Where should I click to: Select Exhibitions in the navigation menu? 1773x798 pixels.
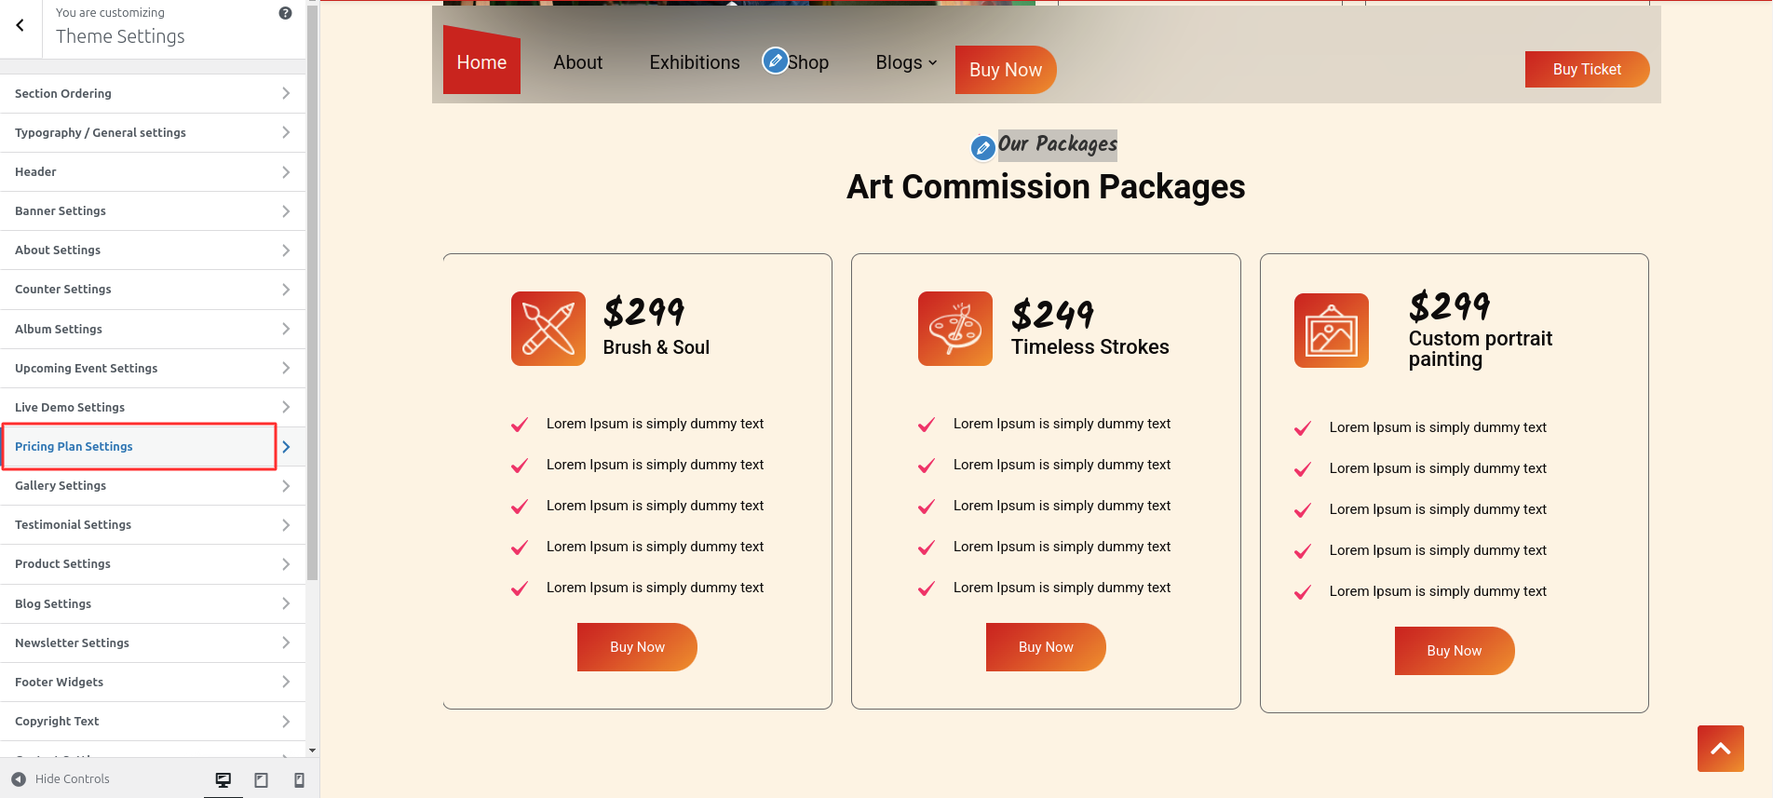(x=694, y=62)
